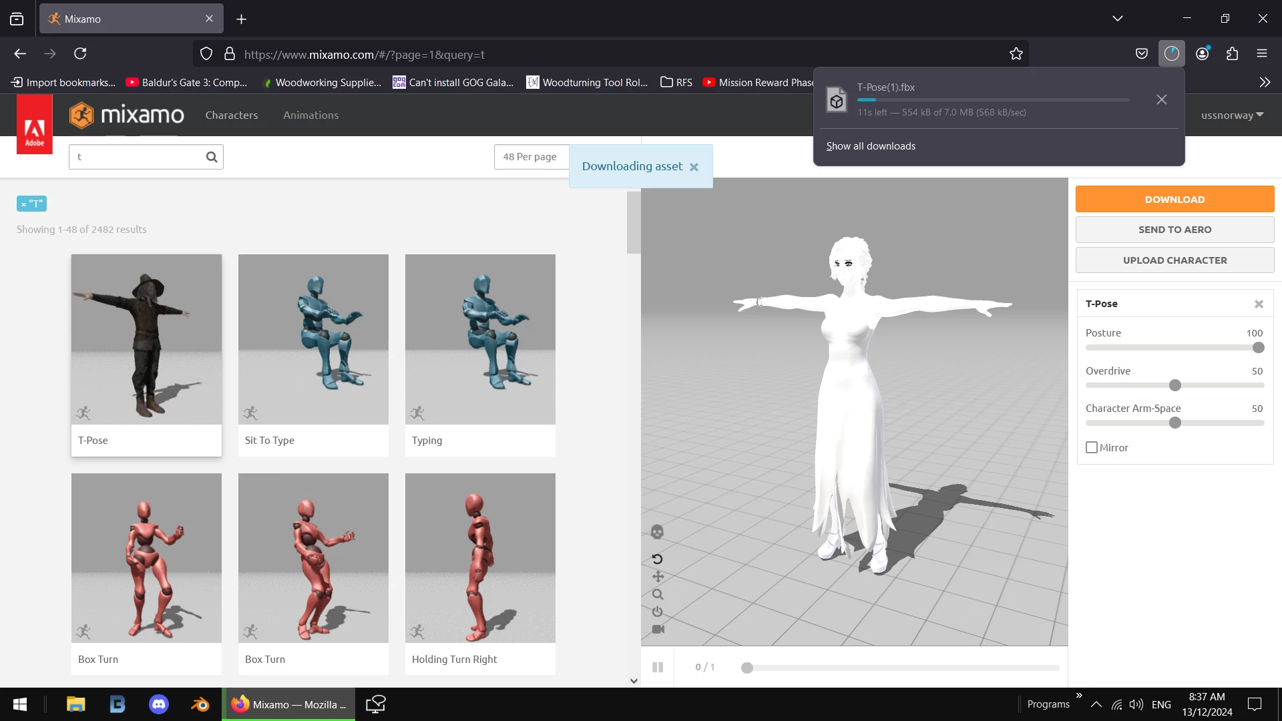Screen dimensions: 1282x721
Task: Click the power icon in viewport
Action: tap(658, 612)
